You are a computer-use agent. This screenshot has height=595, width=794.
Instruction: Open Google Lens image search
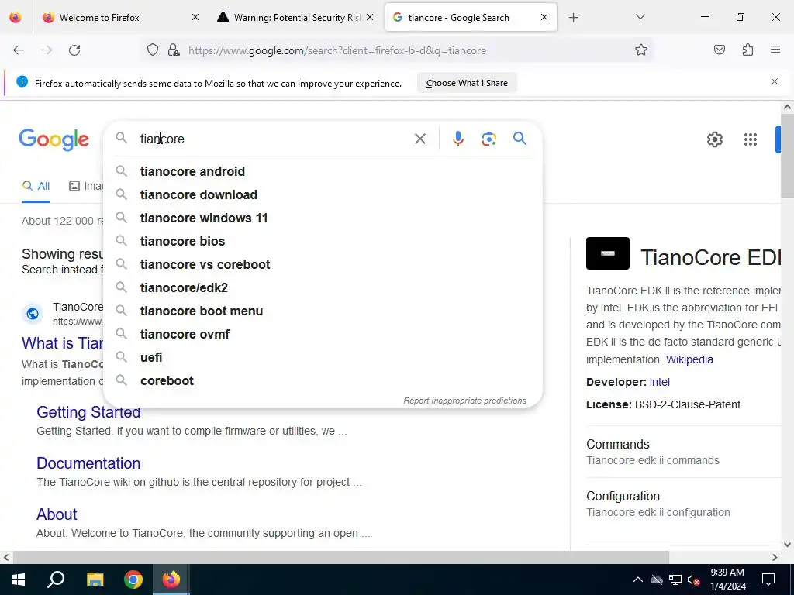pyautogui.click(x=488, y=139)
